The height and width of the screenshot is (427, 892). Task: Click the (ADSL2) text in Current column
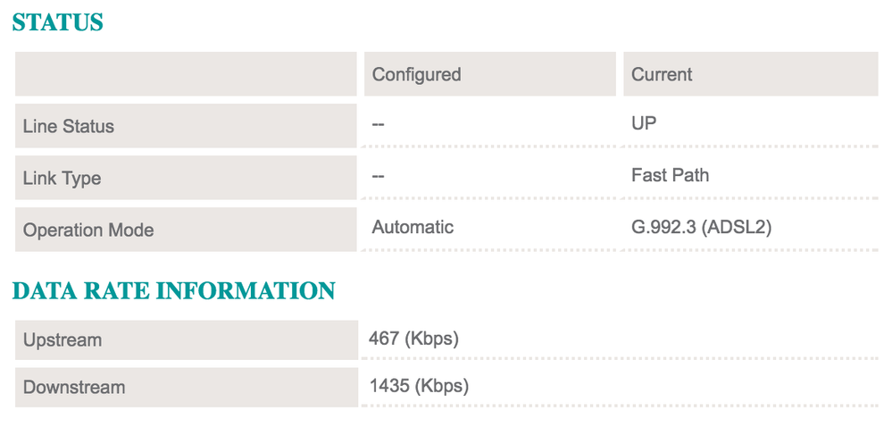(737, 228)
